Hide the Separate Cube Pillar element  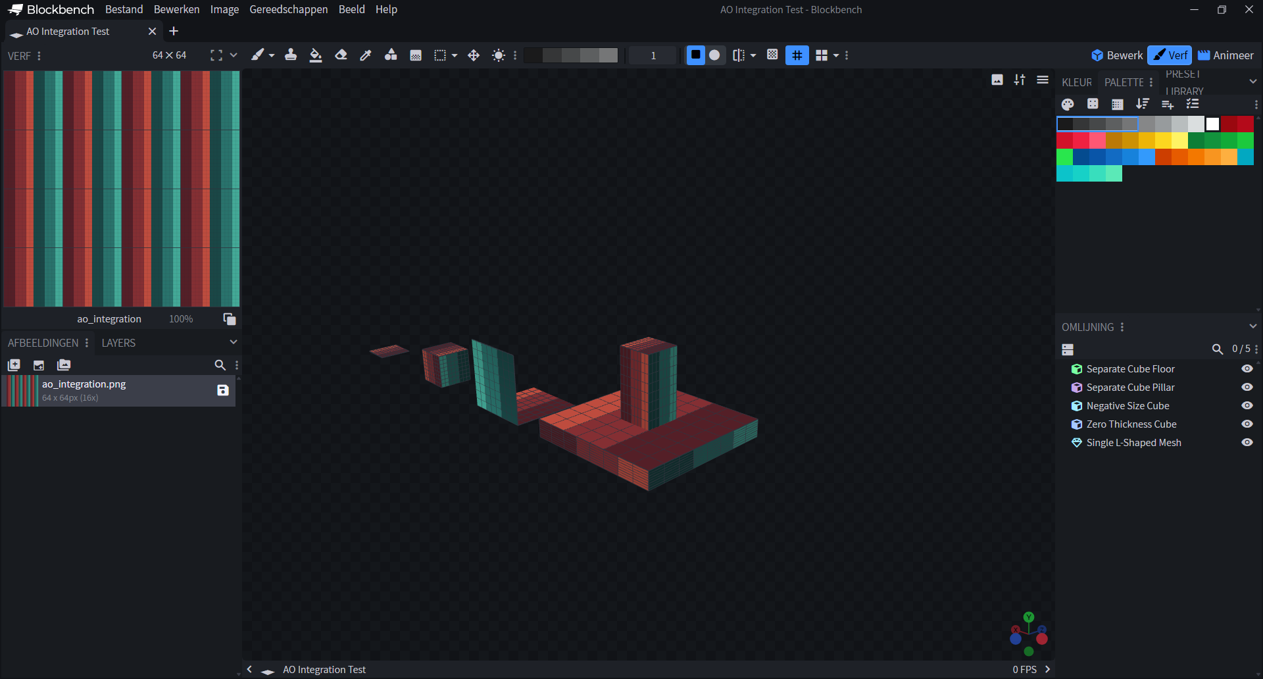[x=1247, y=388]
